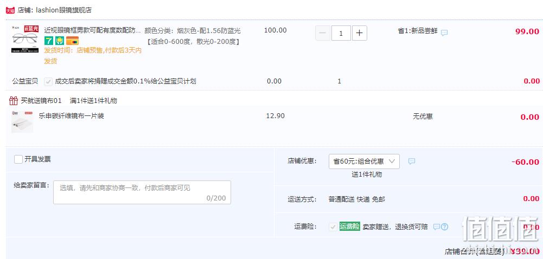543x259 pixels.
Task: Toggle the 公益宝贝 donation checkbox
Action: (x=48, y=82)
